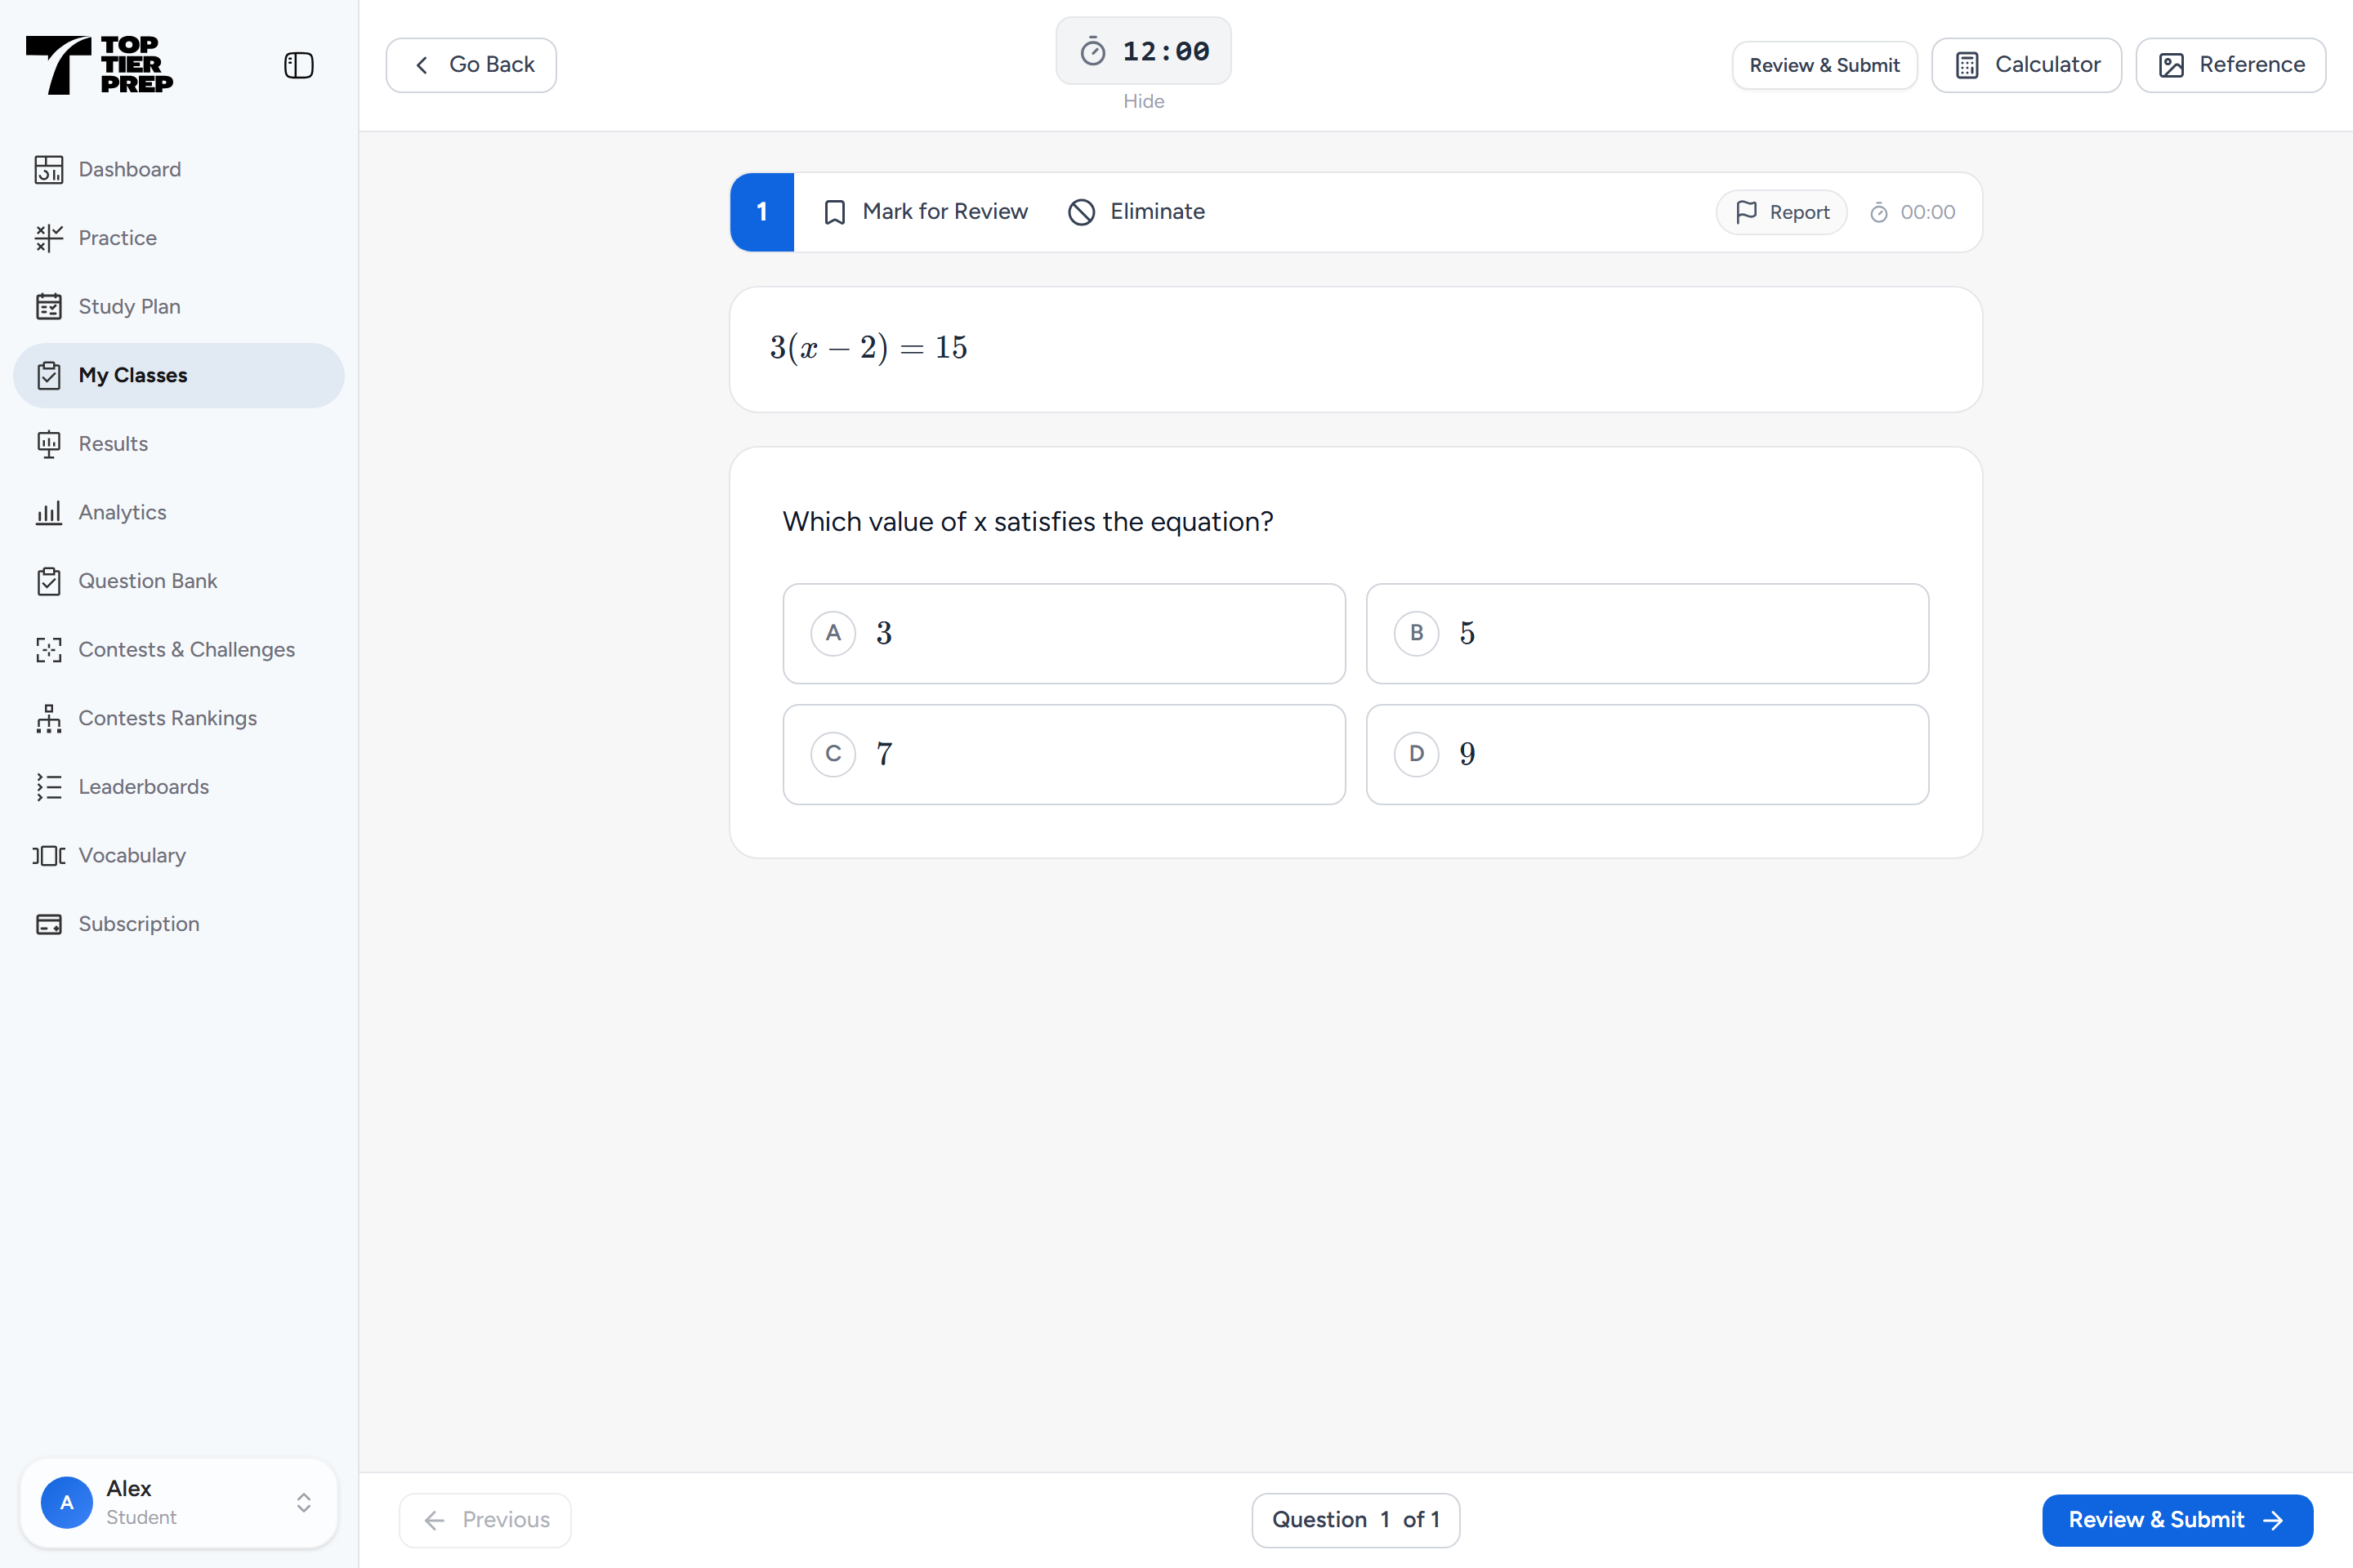Go to Leaderboards
Image resolution: width=2353 pixels, height=1568 pixels.
178,787
